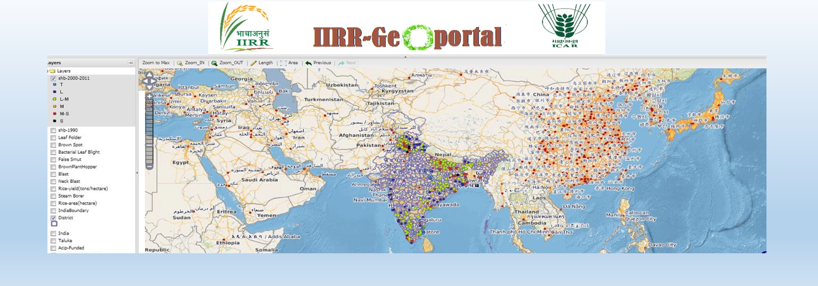Activate the Length ruler measuring tool
The image size is (818, 286).
pyautogui.click(x=262, y=63)
